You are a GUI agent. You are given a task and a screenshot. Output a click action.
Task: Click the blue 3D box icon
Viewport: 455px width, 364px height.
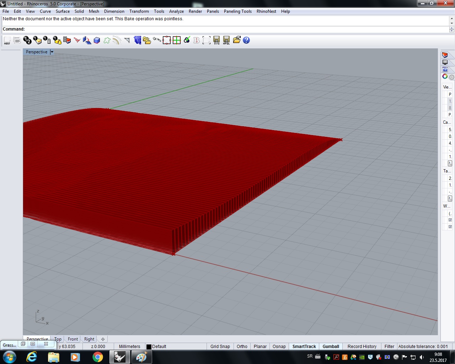97,41
